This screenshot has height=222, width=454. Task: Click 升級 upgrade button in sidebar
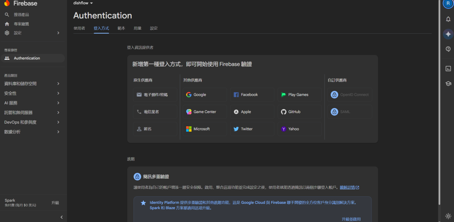coord(55,203)
